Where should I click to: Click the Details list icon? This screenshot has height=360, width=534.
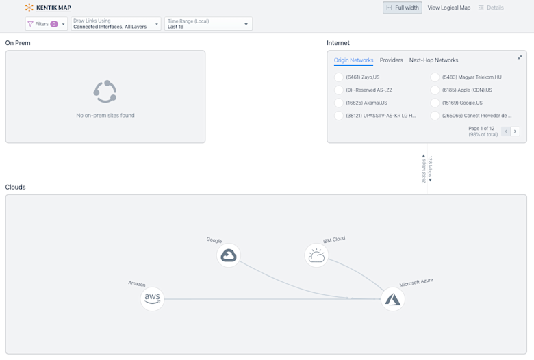481,8
